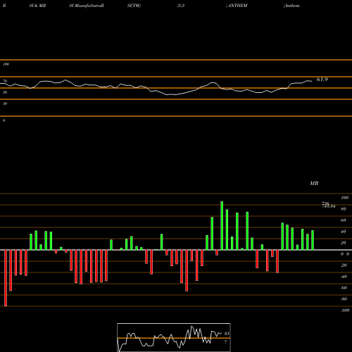Viewport: 352px width, 352px height.
Task: Click the 30 level label on RSI axis
Action: [x=5, y=103]
